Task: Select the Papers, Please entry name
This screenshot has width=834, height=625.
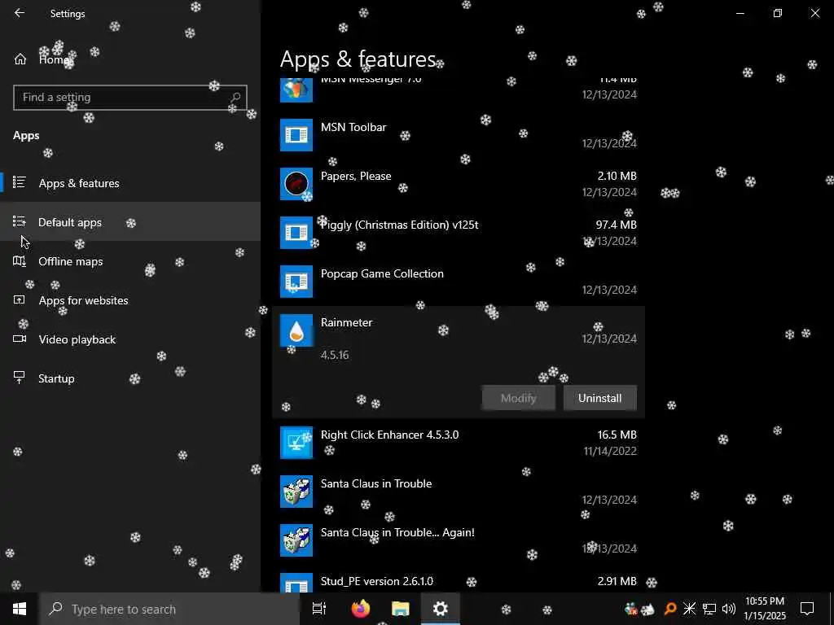Action: coord(356,176)
